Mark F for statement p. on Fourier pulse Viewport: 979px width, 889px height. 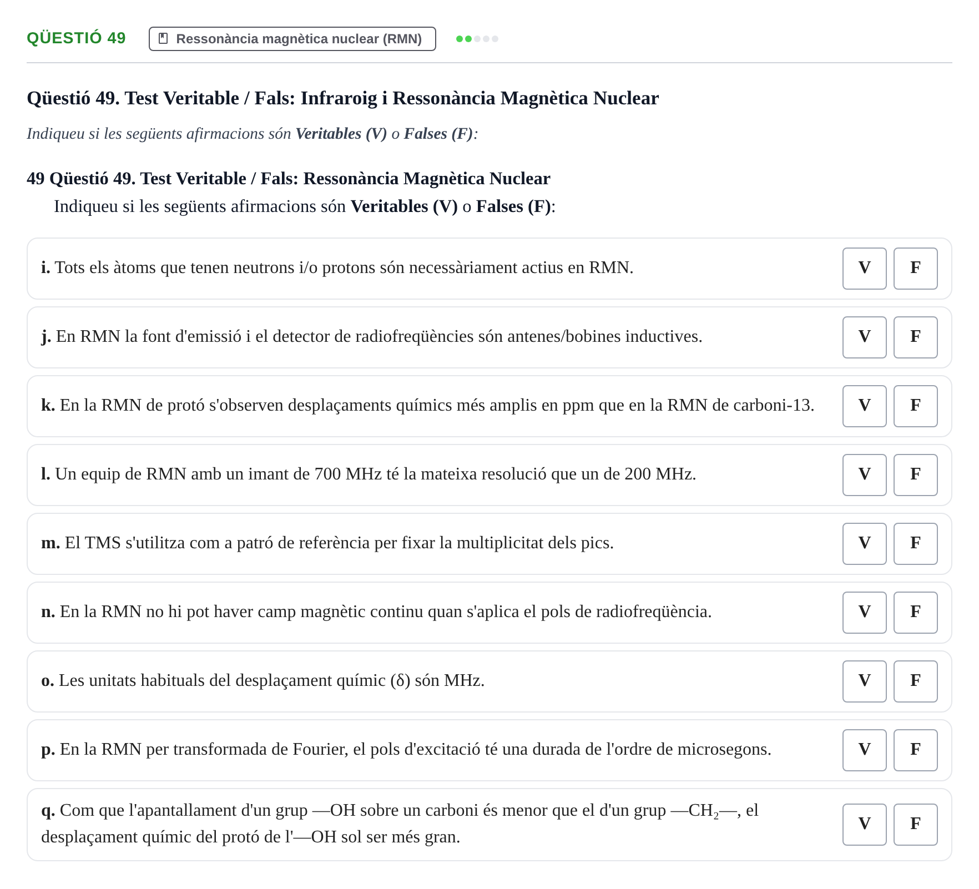tap(916, 750)
